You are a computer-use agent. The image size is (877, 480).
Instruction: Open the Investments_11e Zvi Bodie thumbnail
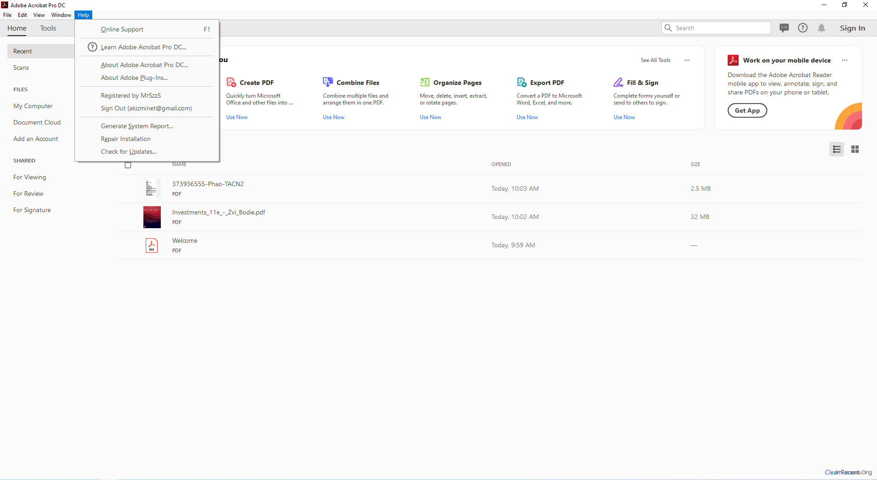coord(152,217)
